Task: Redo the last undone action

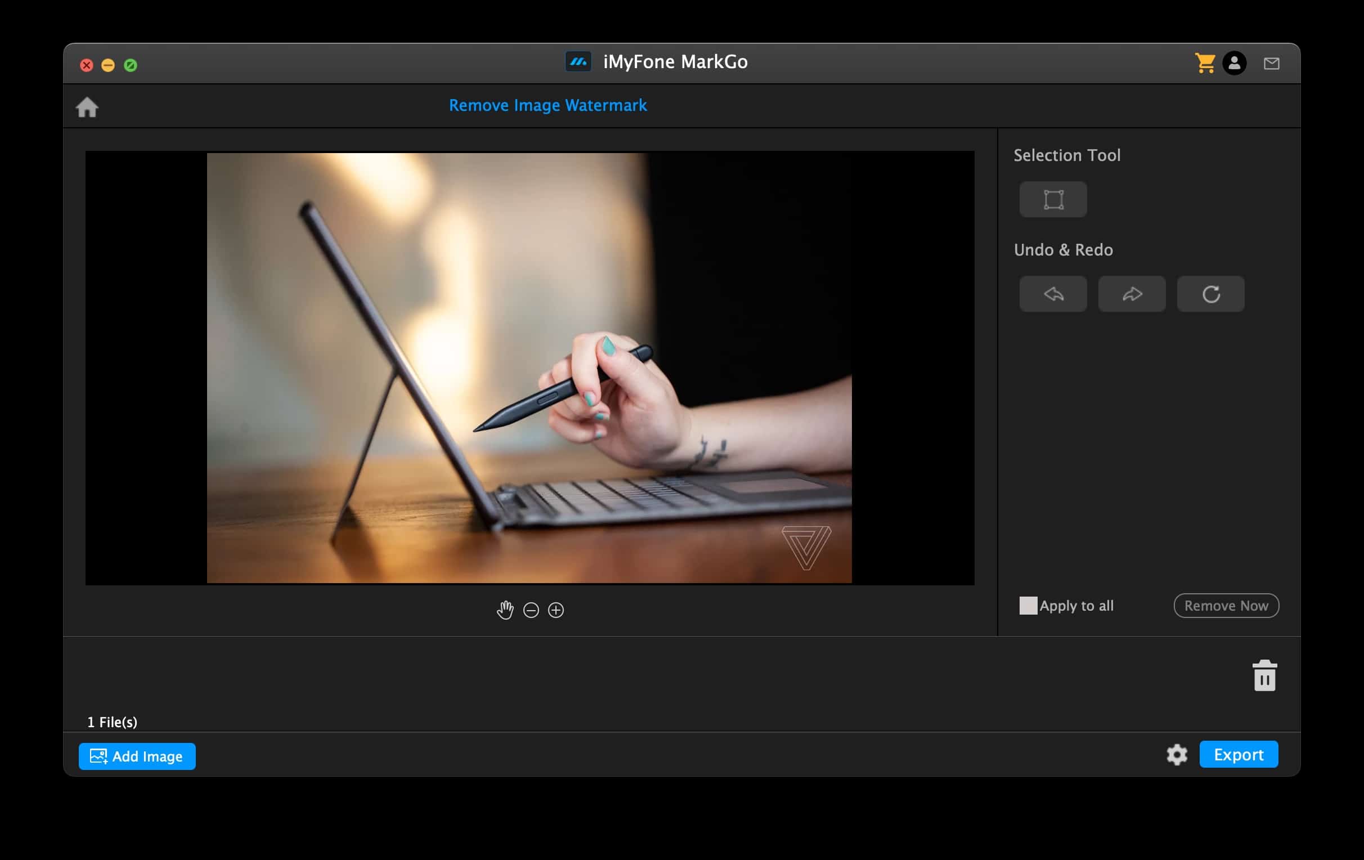Action: click(x=1132, y=294)
